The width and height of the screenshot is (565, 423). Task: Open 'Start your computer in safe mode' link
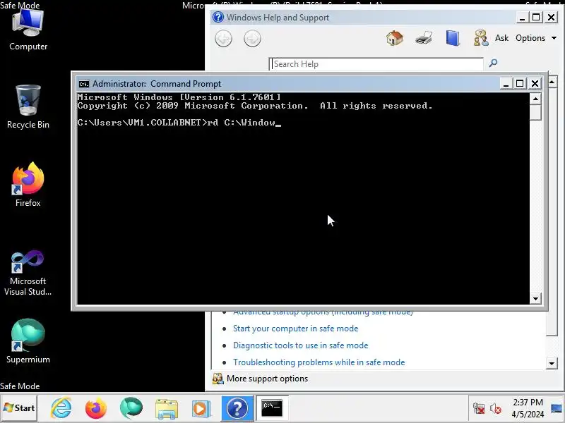[295, 329]
